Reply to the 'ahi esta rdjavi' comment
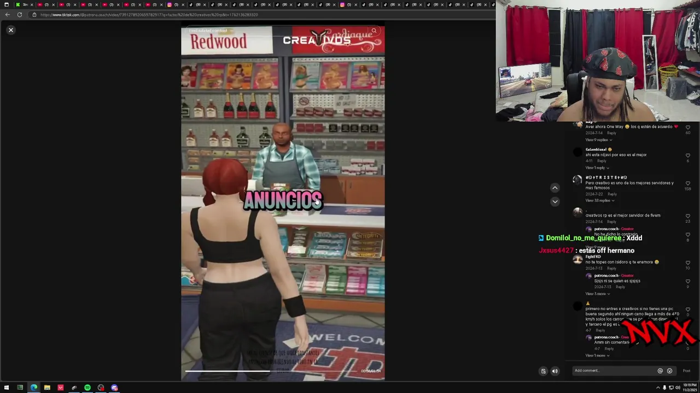700x393 pixels. 602,161
